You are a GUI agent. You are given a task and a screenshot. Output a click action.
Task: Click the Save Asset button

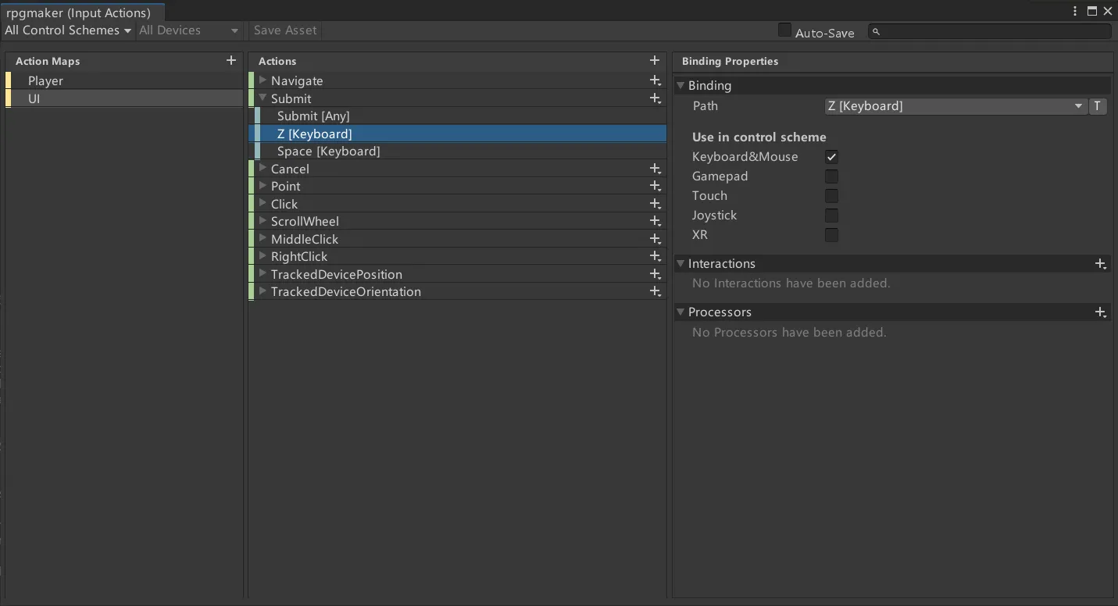pos(285,30)
